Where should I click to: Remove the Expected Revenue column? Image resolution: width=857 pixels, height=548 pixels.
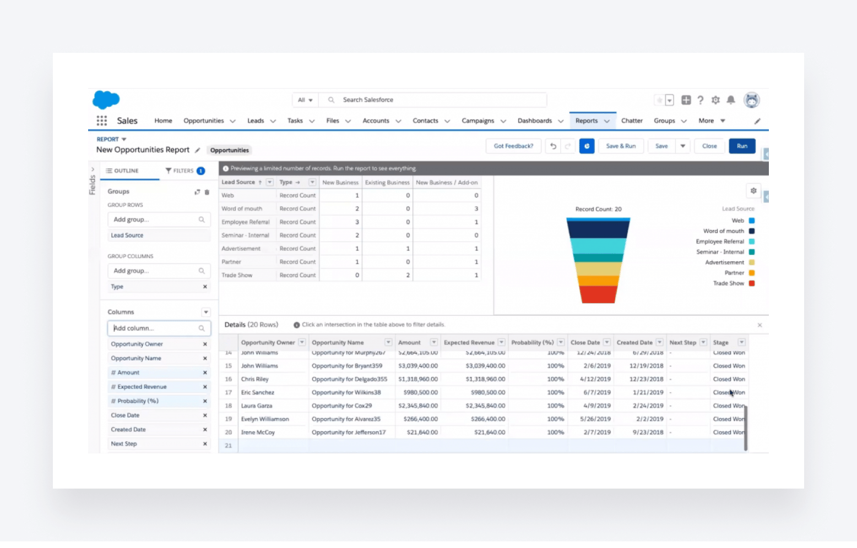(205, 387)
